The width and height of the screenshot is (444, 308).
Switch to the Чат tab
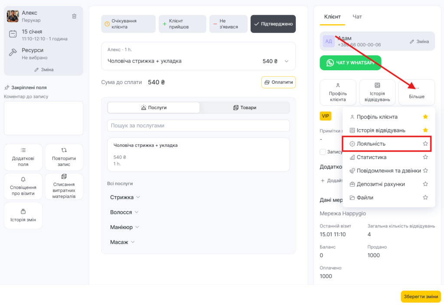coord(357,16)
